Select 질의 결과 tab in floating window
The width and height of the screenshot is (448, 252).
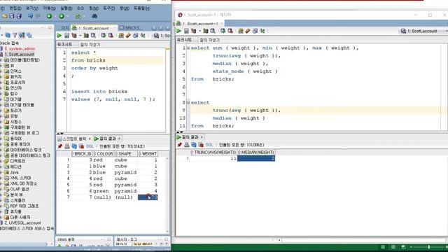(x=190, y=137)
